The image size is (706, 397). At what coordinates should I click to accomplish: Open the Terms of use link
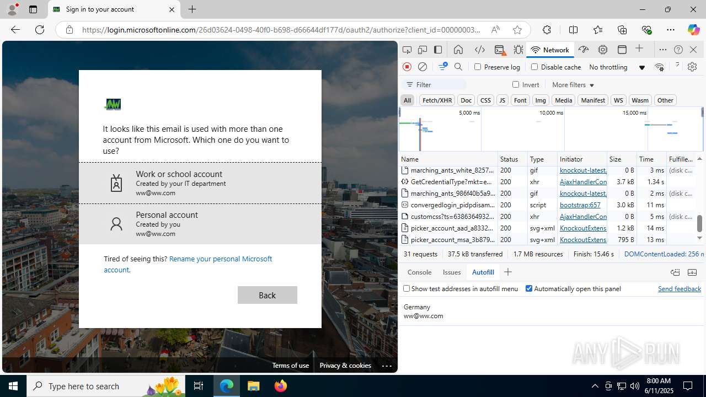click(290, 366)
